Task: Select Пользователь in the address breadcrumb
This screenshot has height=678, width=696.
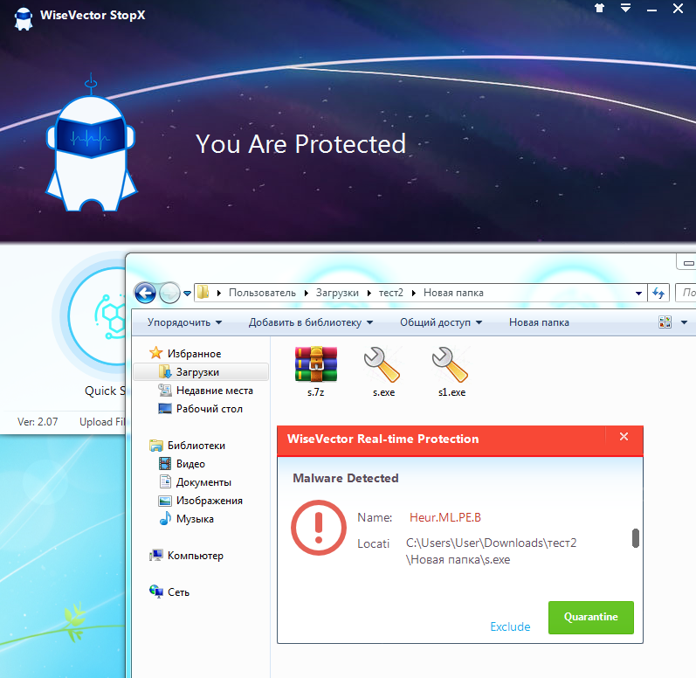Action: click(x=262, y=293)
